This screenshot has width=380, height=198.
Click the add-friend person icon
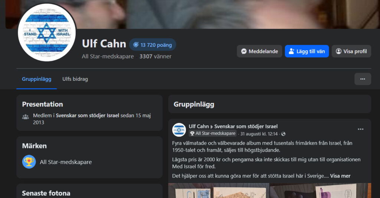[292, 51]
